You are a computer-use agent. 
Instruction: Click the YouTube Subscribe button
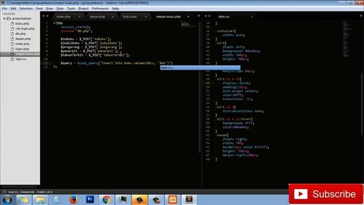pos(326,194)
